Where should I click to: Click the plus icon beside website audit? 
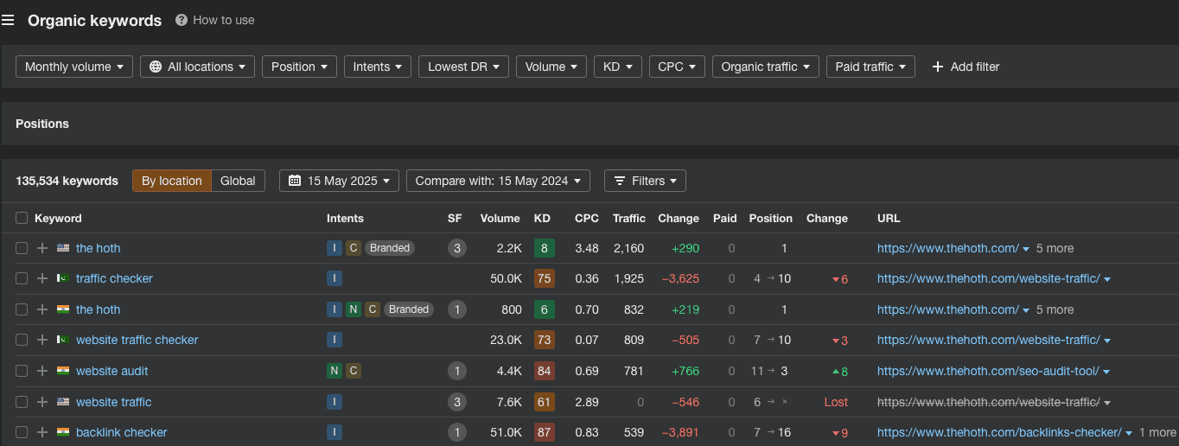[42, 371]
